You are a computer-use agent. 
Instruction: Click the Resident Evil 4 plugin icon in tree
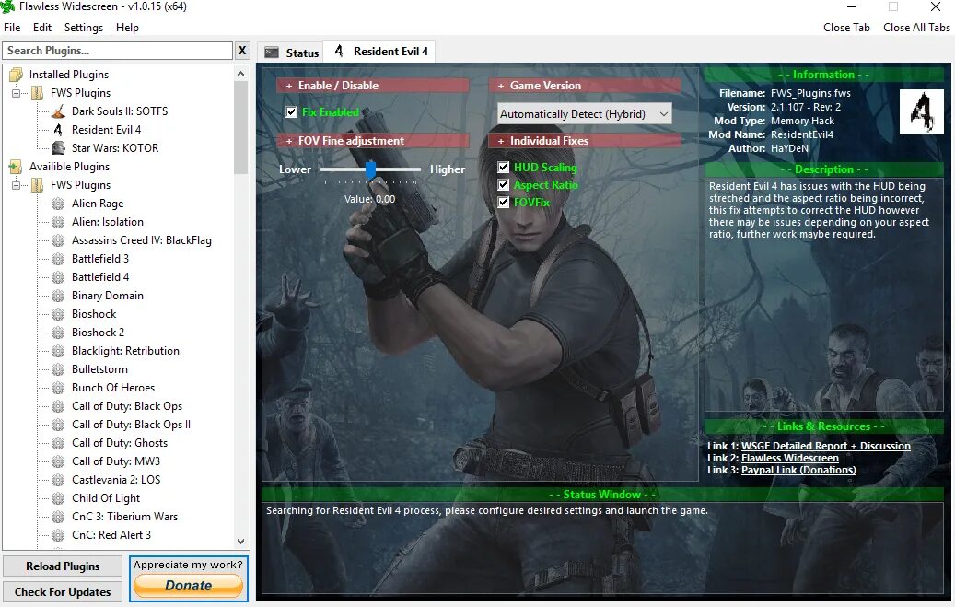coord(58,130)
